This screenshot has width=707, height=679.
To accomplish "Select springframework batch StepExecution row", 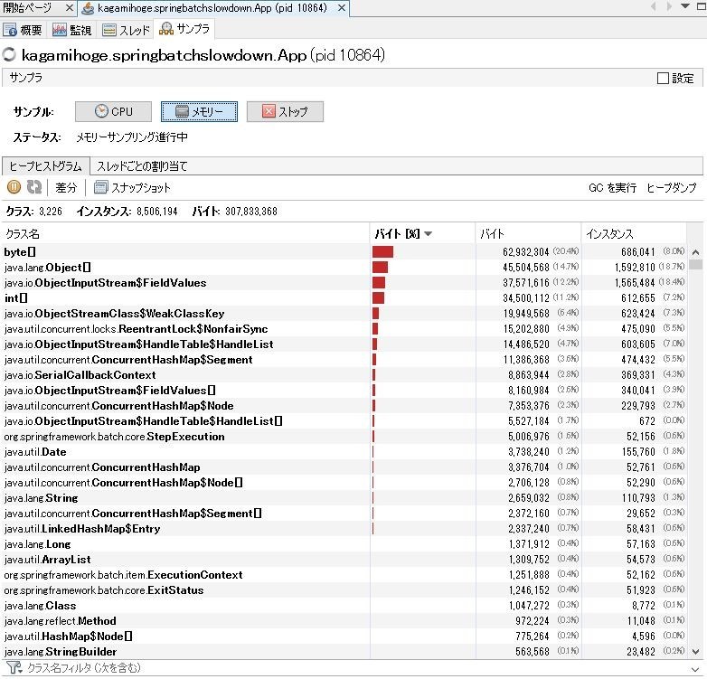I will (x=344, y=437).
